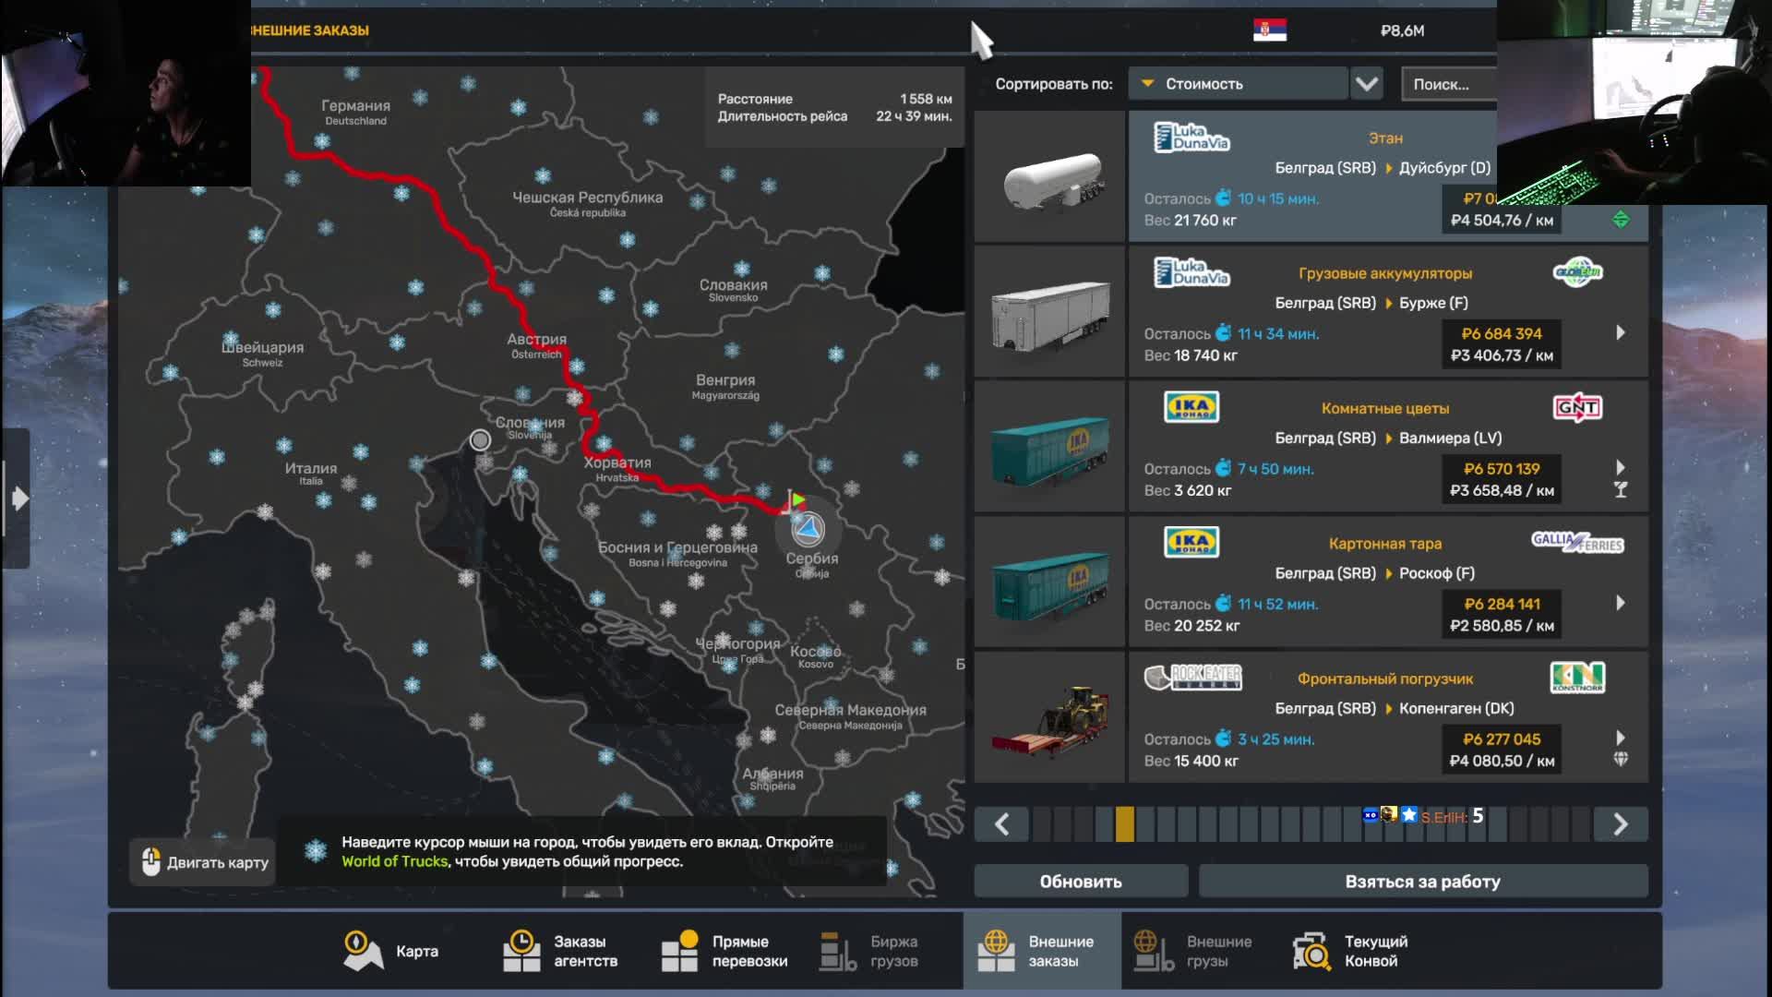Click the Serbian flag icon

[x=1269, y=30]
